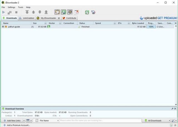The image size is (178, 127).
Task: Open the File Name search type dropdown
Action: (46, 121)
